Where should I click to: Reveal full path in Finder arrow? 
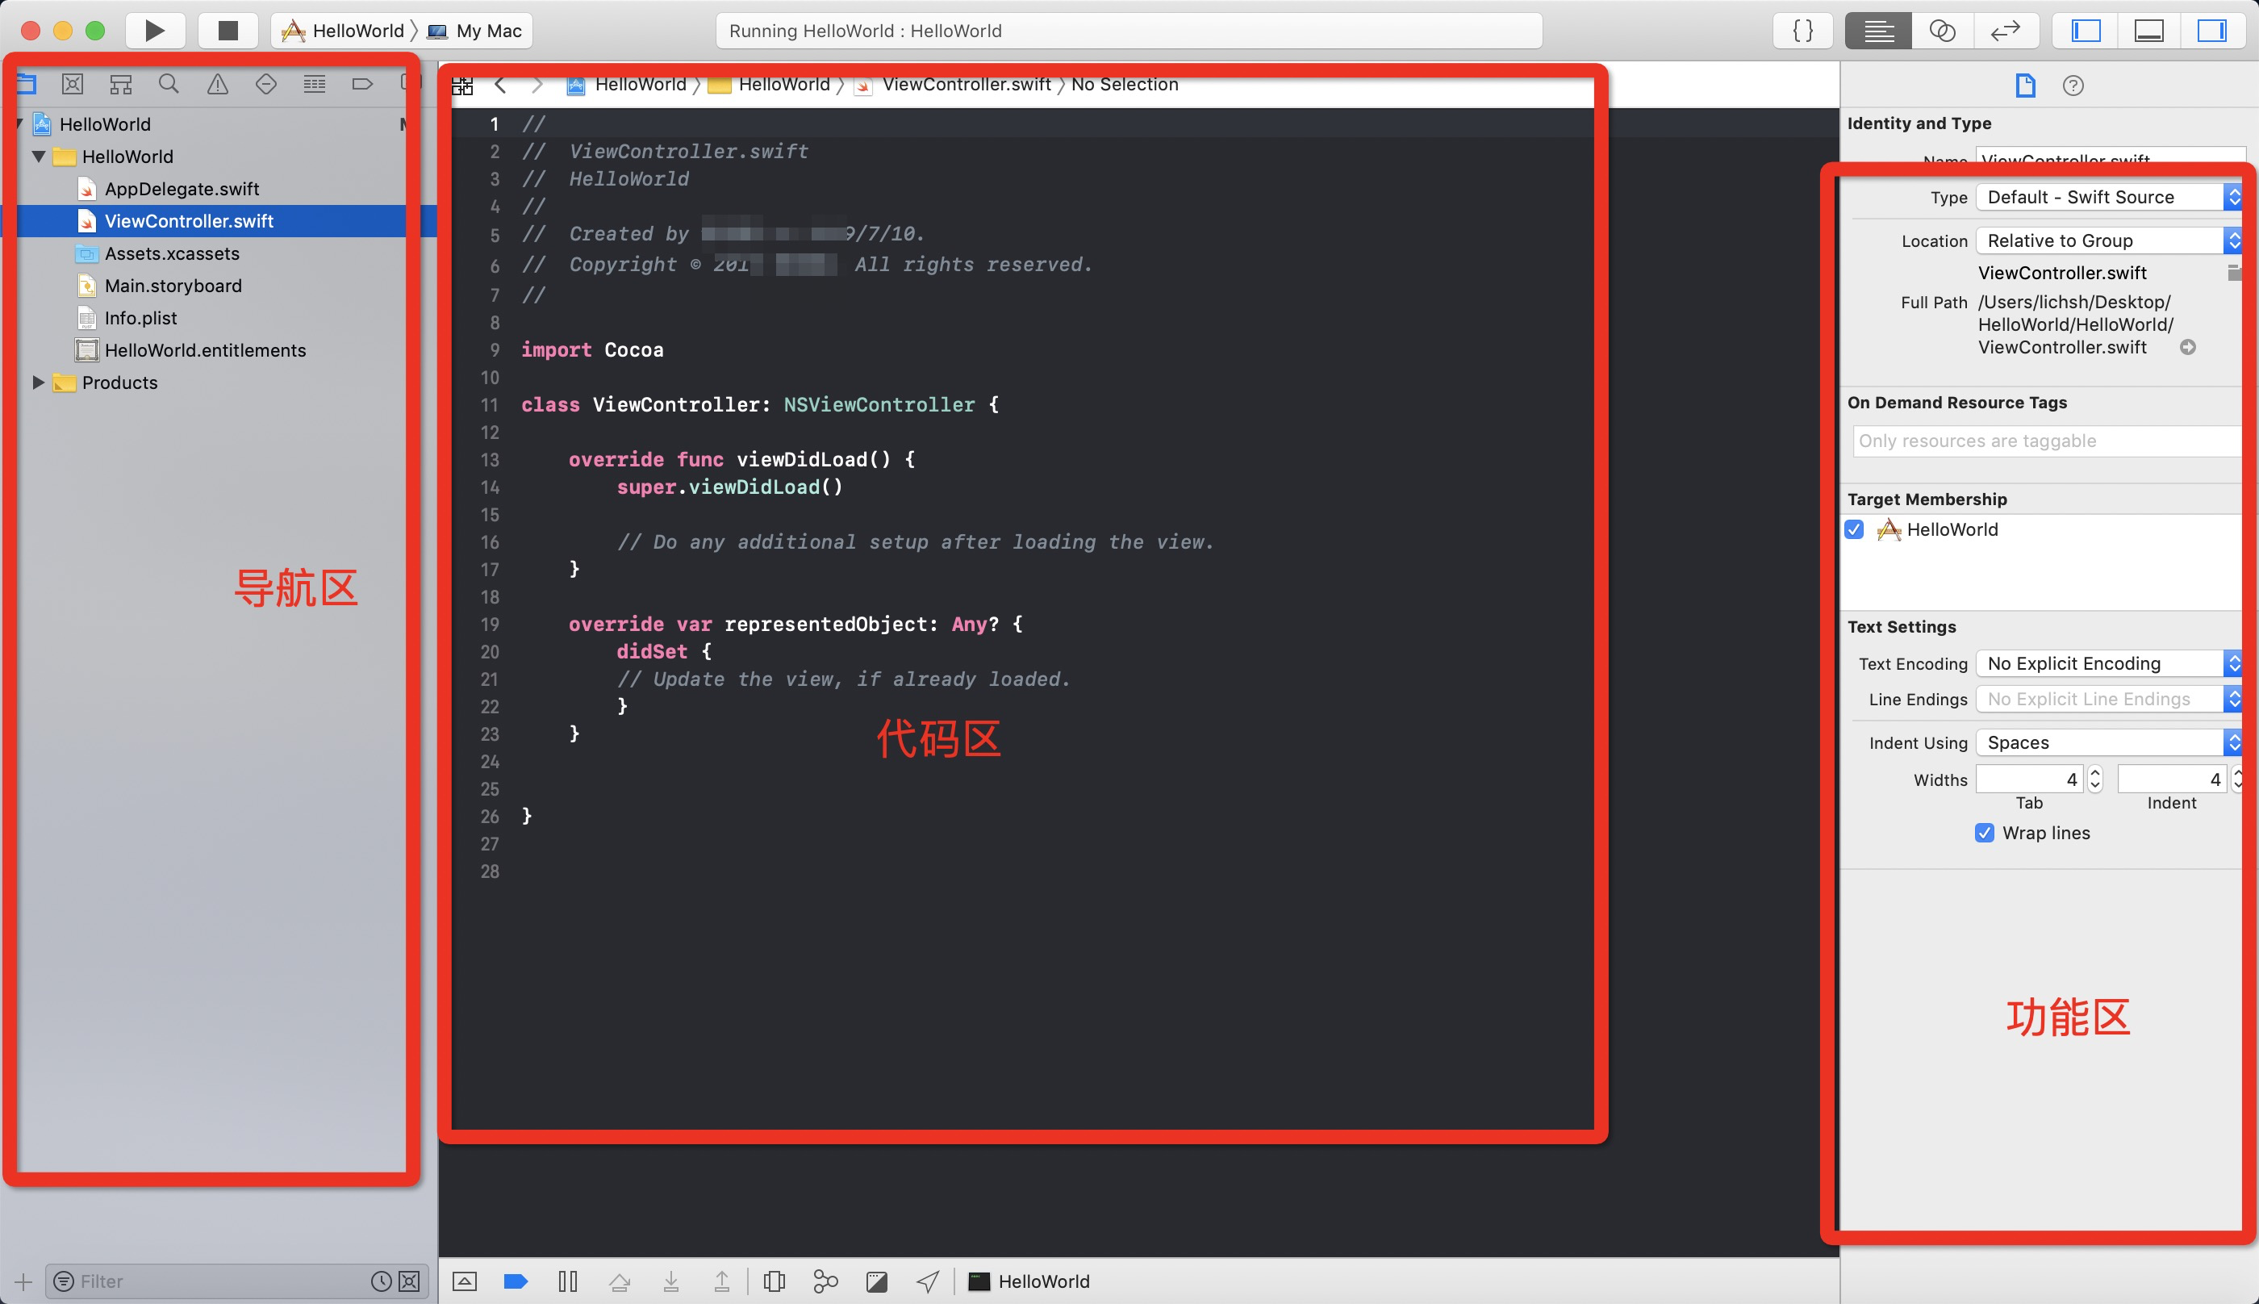(2187, 348)
